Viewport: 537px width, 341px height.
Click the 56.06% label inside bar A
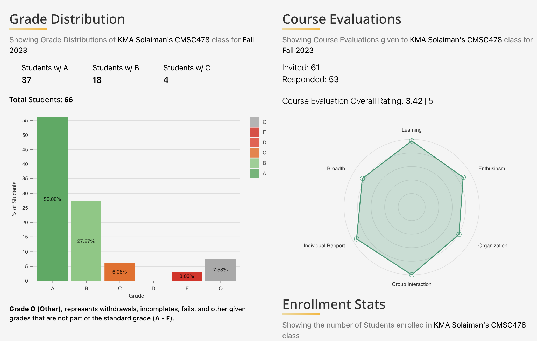[52, 199]
